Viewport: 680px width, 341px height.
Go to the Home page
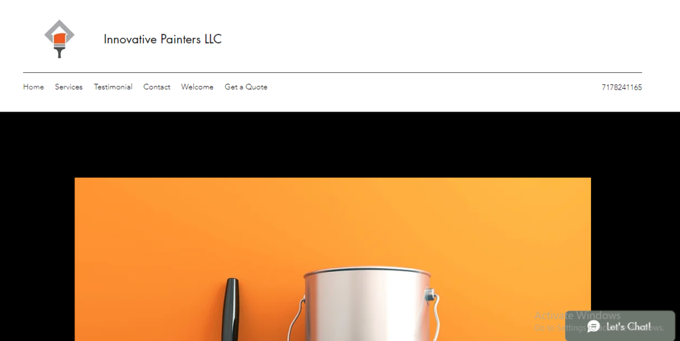33,87
